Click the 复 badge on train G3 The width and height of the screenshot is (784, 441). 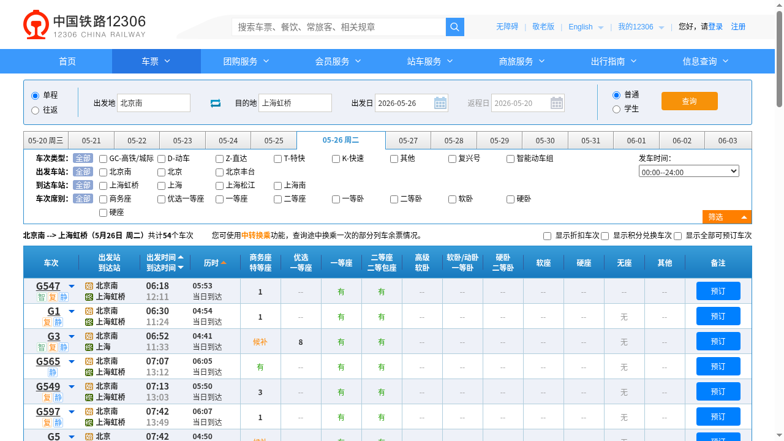point(53,347)
